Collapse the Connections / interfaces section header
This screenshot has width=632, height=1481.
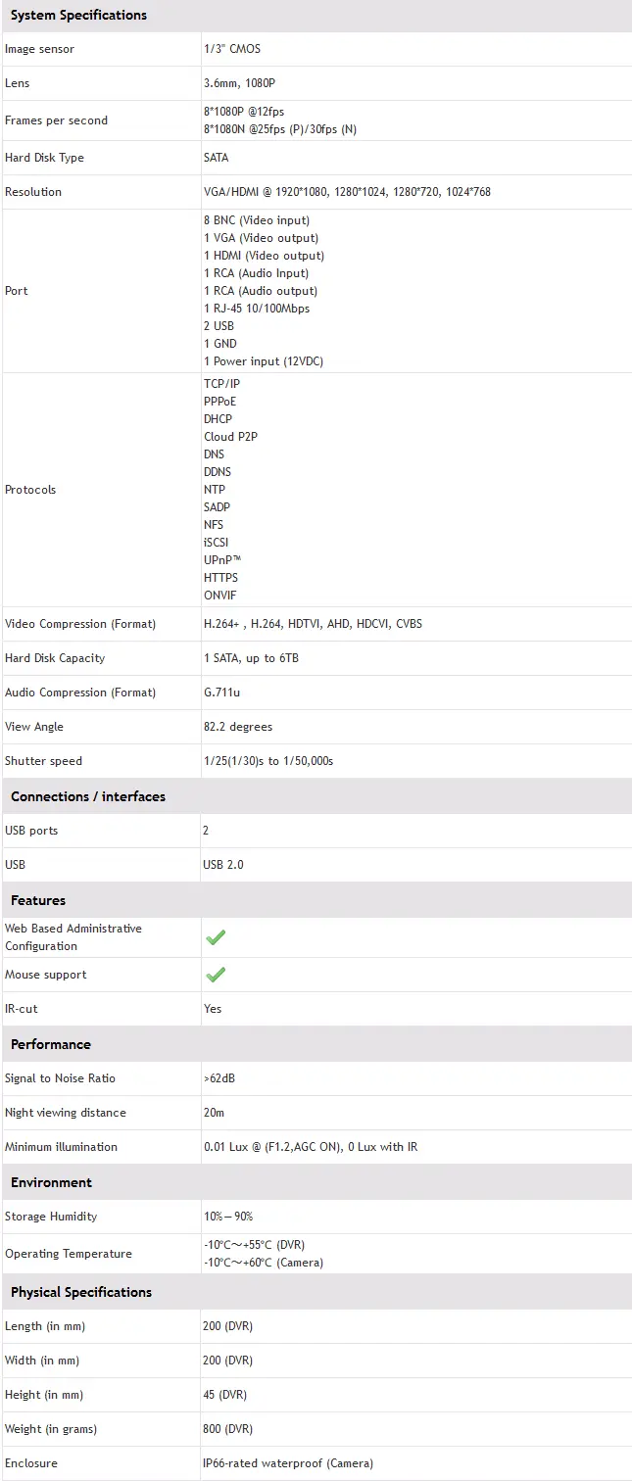point(88,796)
